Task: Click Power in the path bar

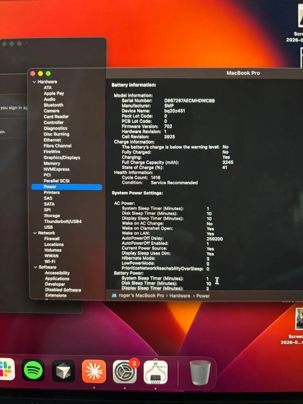Action: 203,296
